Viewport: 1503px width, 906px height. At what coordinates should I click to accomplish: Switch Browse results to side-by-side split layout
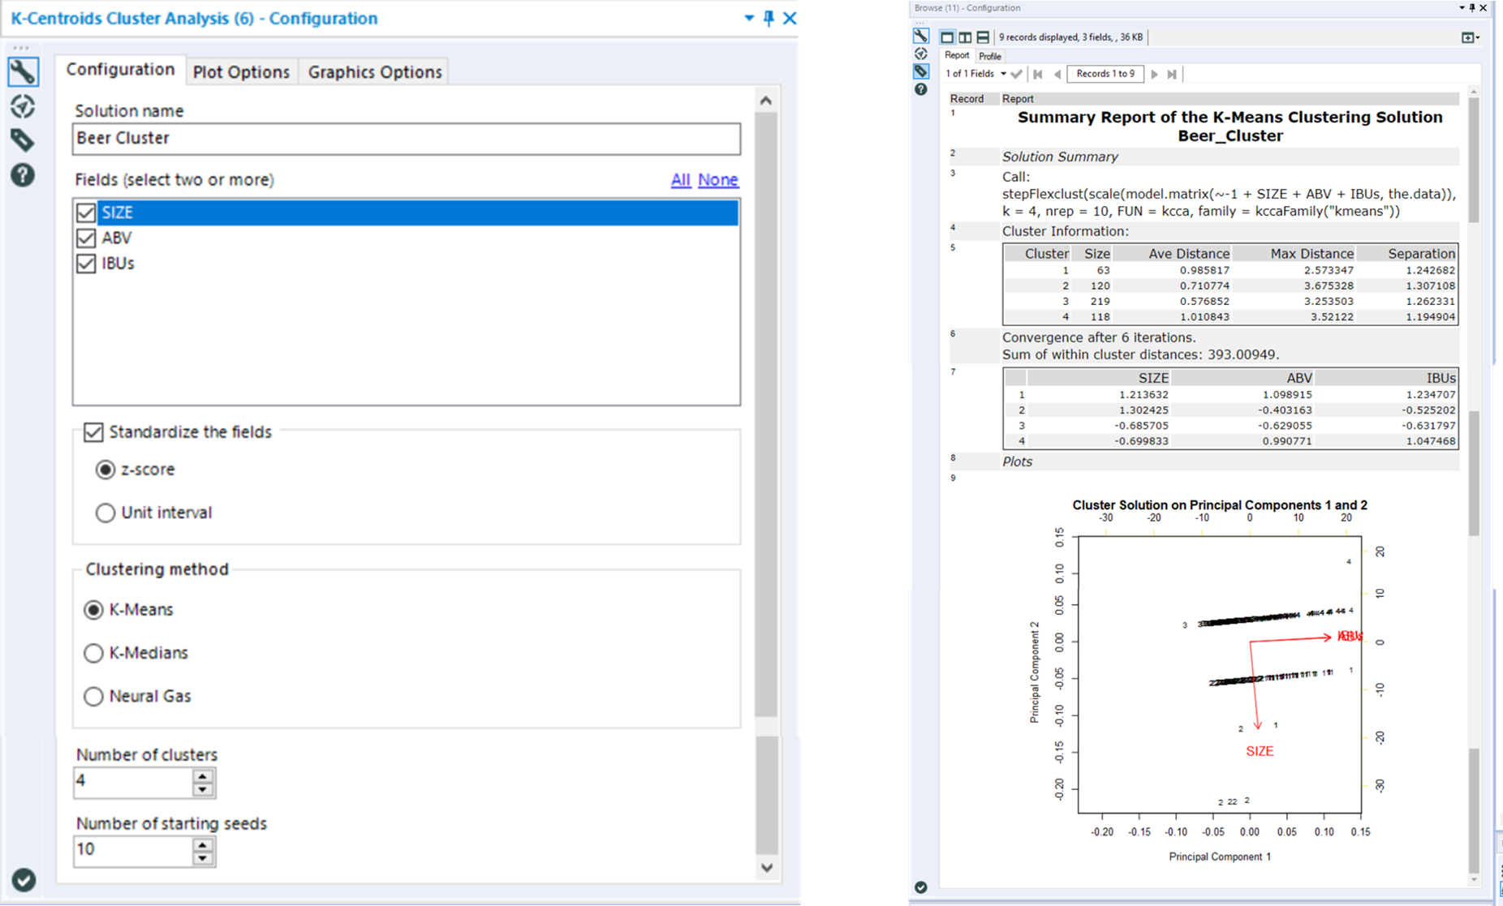click(x=965, y=36)
